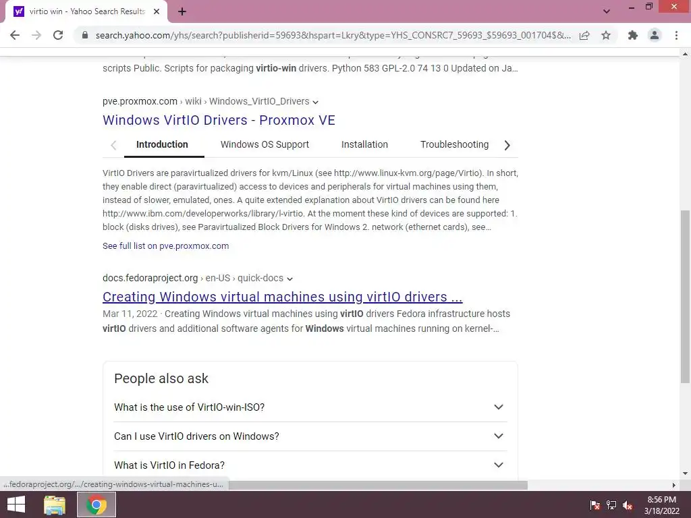This screenshot has width=691, height=518.
Task: Click the browser forward arrow
Action: click(36, 35)
